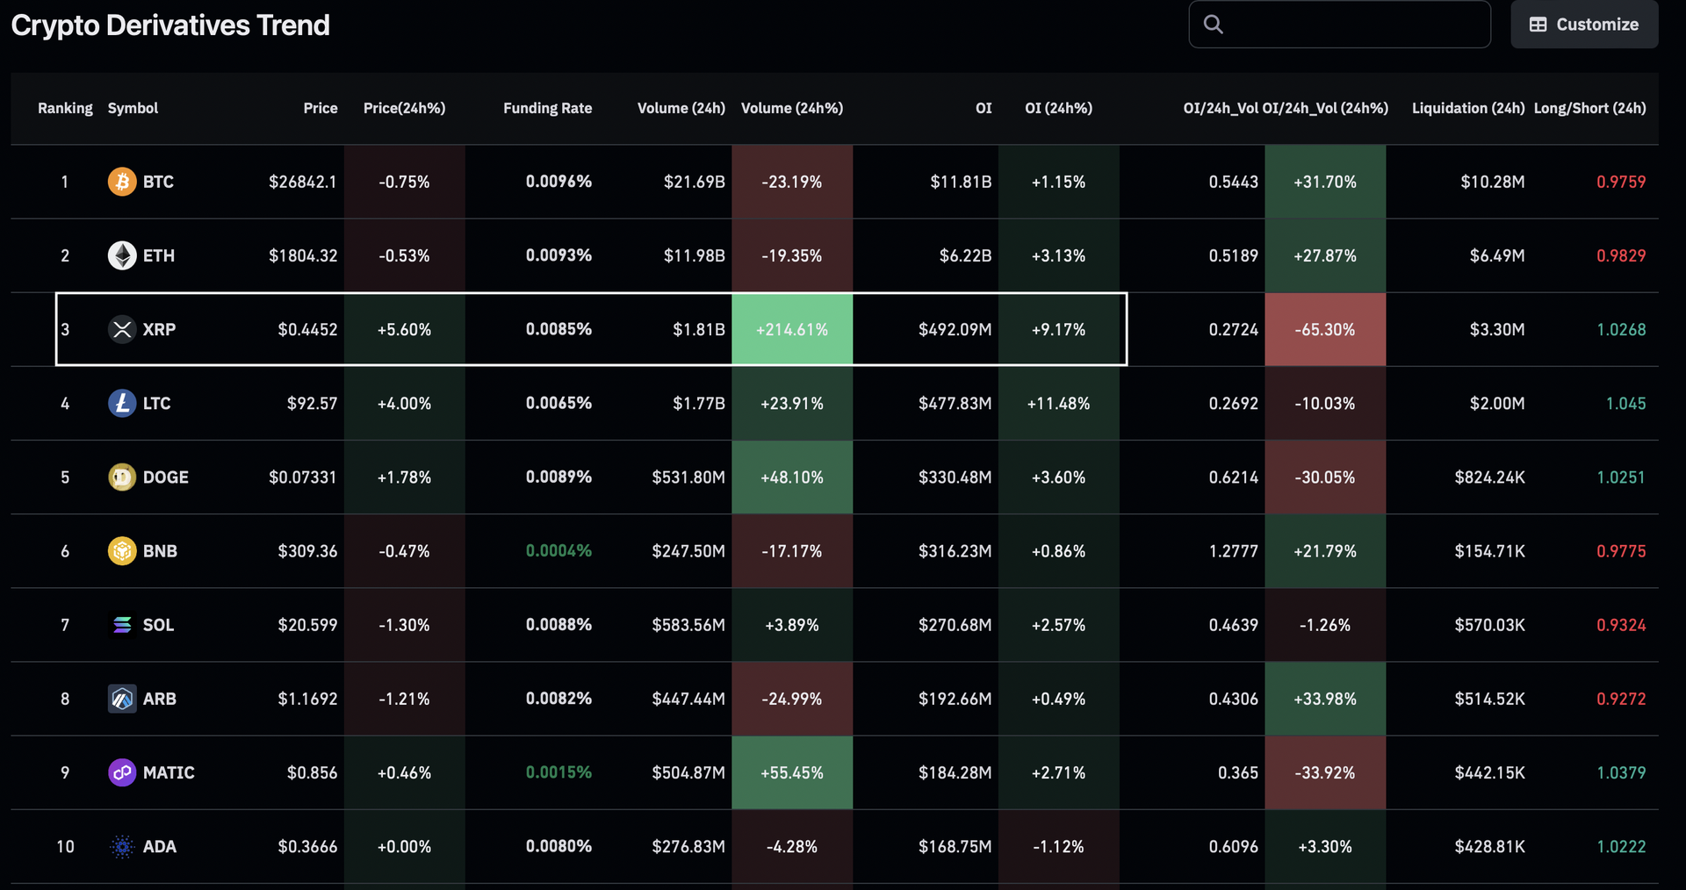Click LTC's +11.48% OI change cell
1686x890 pixels.
[1058, 403]
